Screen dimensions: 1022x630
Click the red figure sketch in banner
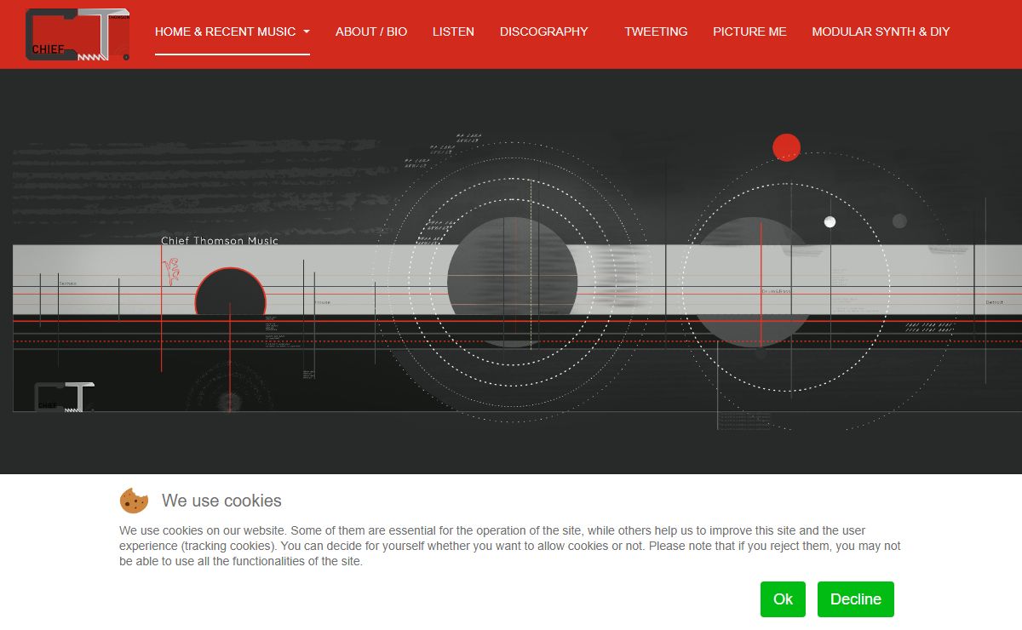pyautogui.click(x=172, y=272)
